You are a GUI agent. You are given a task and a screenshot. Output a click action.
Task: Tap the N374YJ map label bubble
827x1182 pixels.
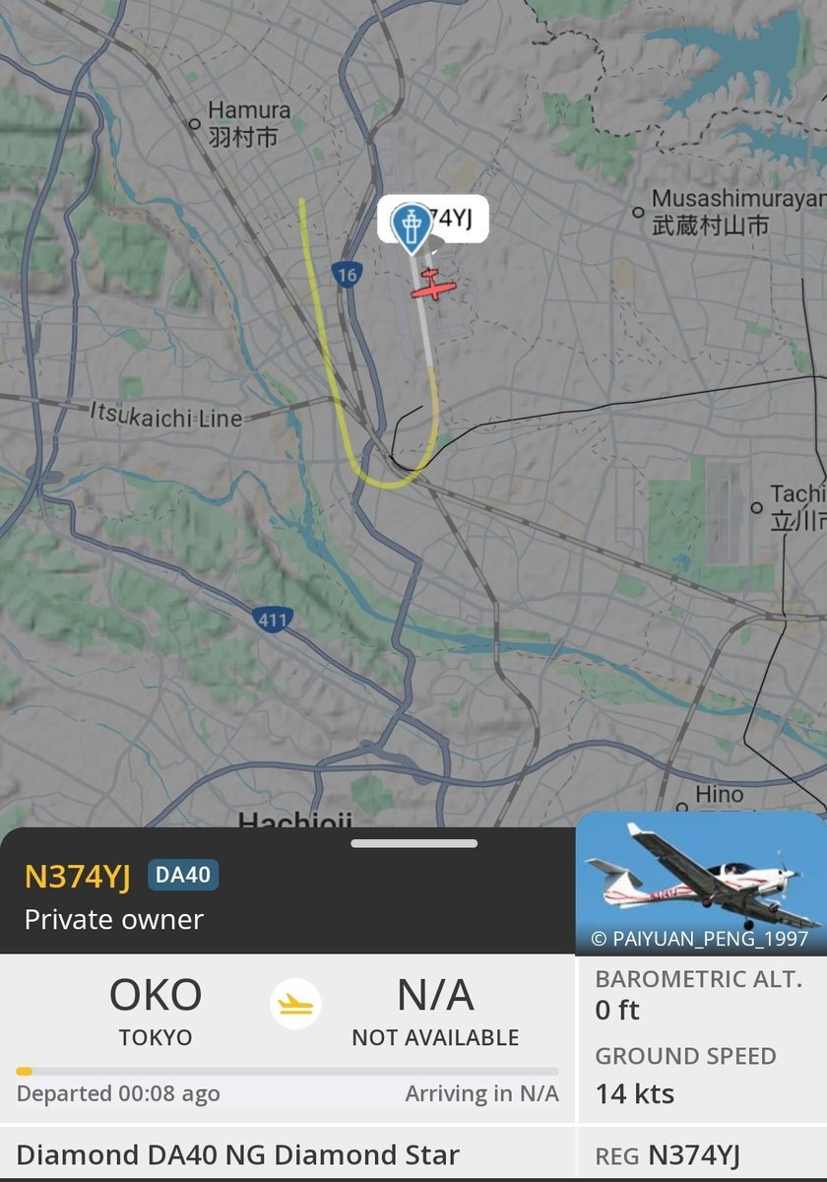[433, 220]
